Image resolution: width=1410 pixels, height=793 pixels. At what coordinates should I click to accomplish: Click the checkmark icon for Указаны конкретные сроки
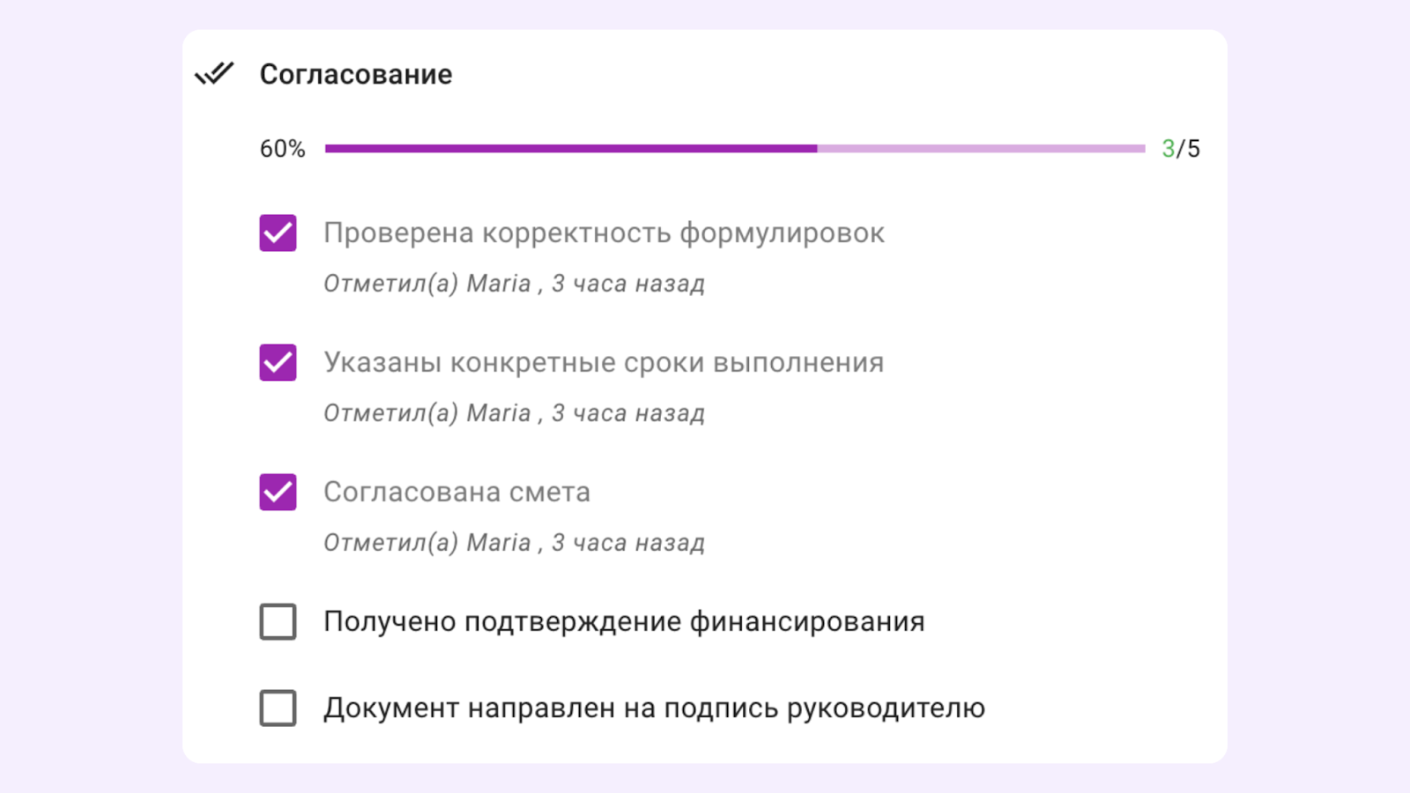(278, 362)
